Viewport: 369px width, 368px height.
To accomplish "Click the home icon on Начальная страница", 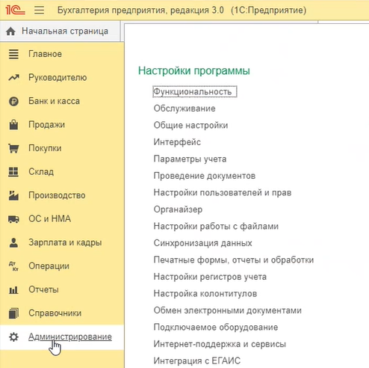I will 10,31.
